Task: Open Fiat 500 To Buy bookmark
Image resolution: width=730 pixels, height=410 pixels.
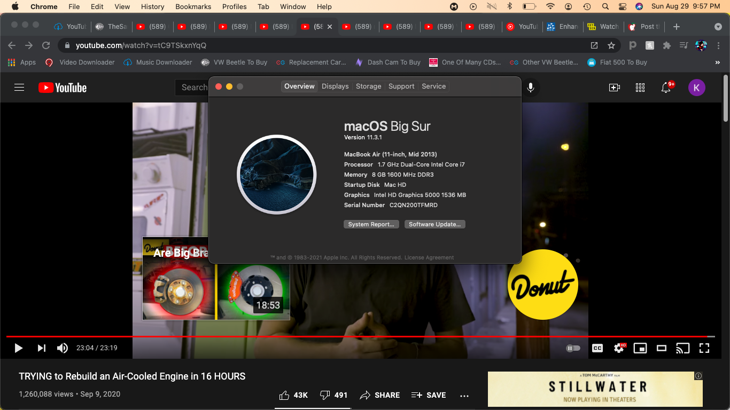Action: point(617,62)
